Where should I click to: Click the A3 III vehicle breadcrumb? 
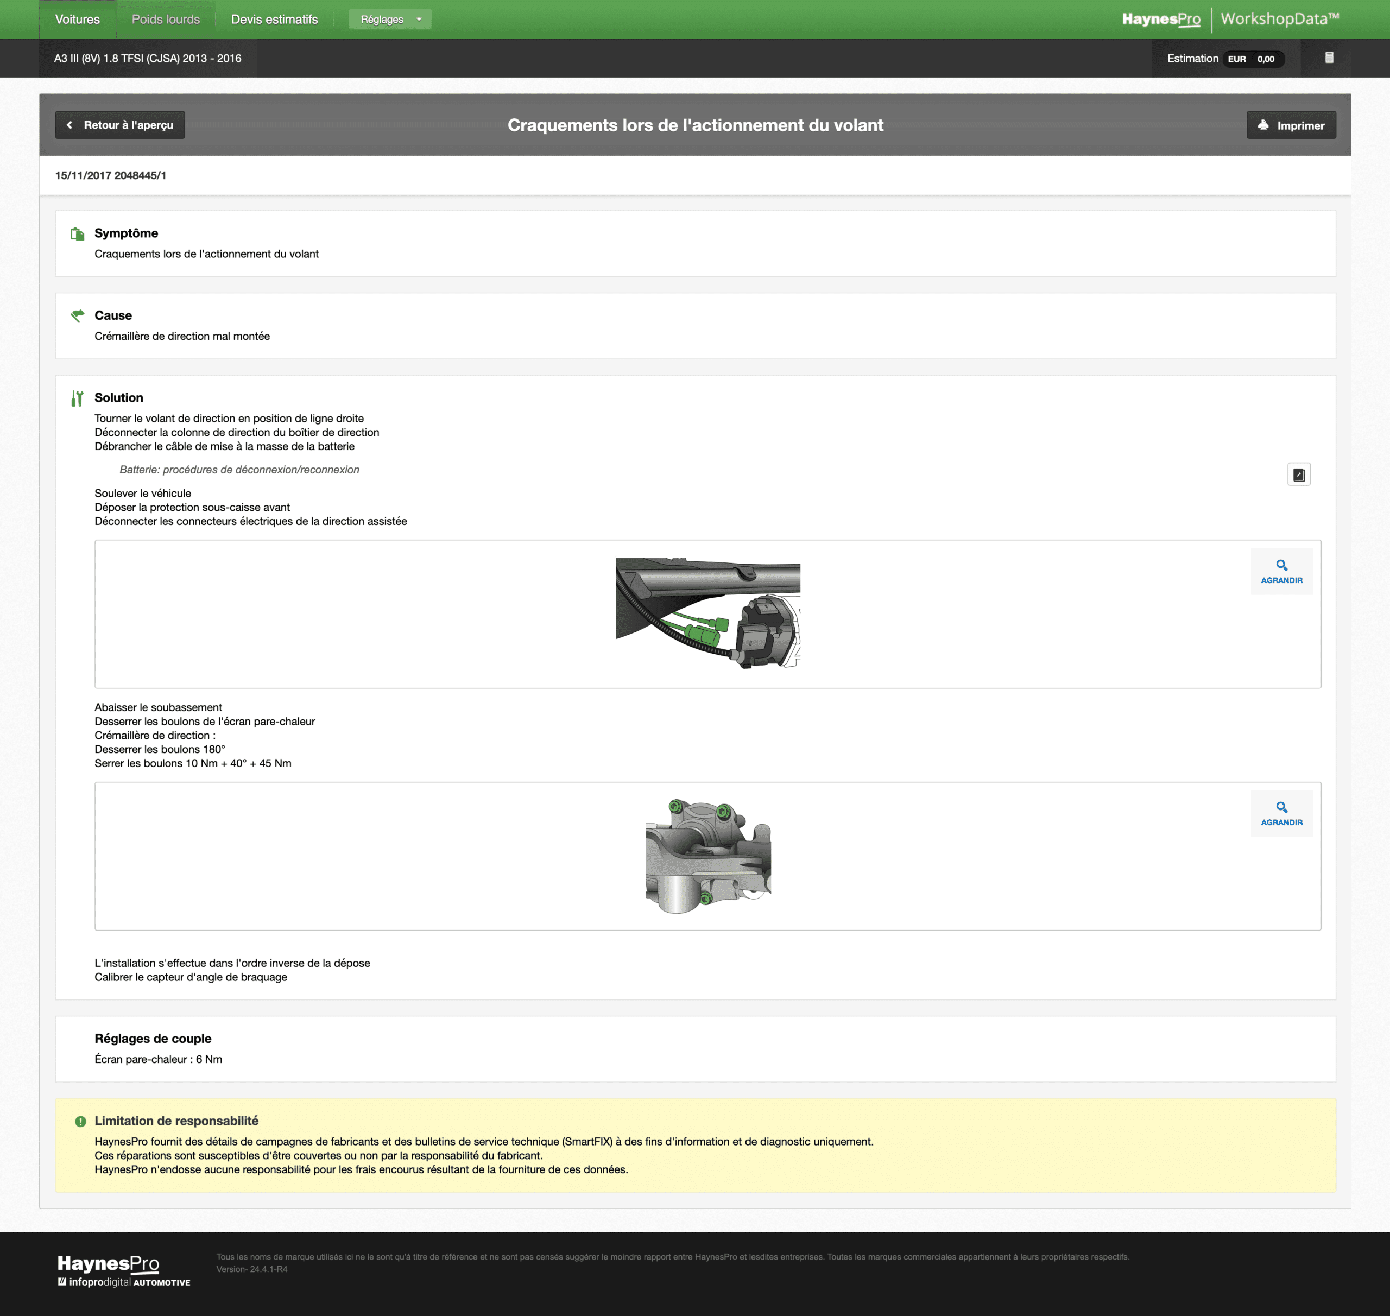click(147, 58)
